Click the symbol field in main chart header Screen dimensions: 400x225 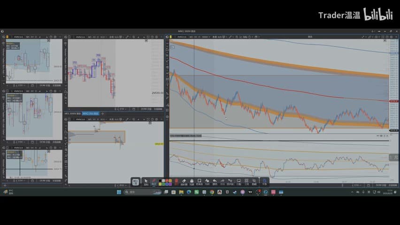[182, 37]
